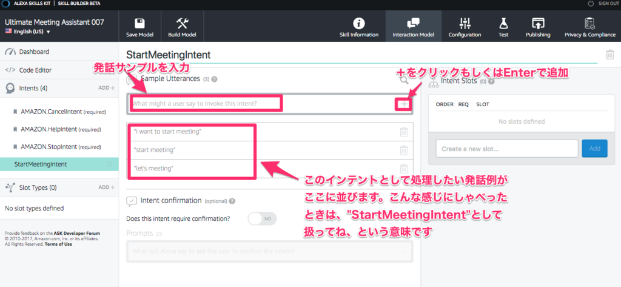This screenshot has width=621, height=287.
Task: Click the Intents (4) section header
Action: coord(33,88)
